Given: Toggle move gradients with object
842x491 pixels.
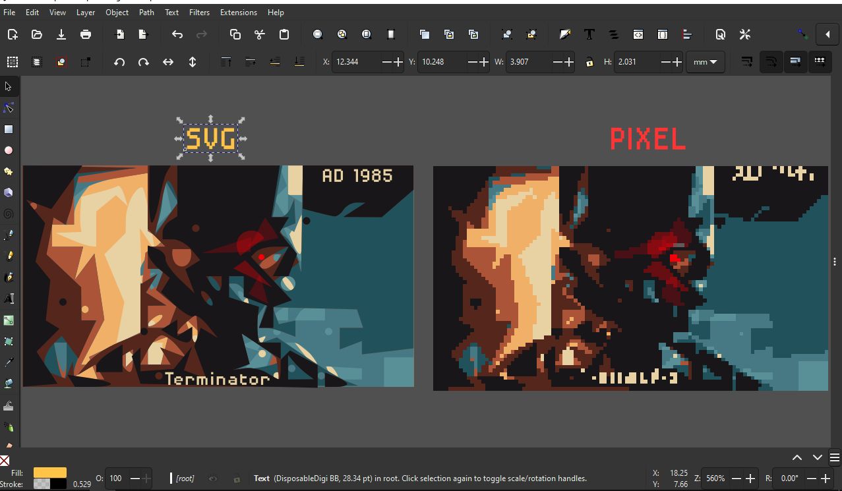Looking at the screenshot, I should click(795, 62).
